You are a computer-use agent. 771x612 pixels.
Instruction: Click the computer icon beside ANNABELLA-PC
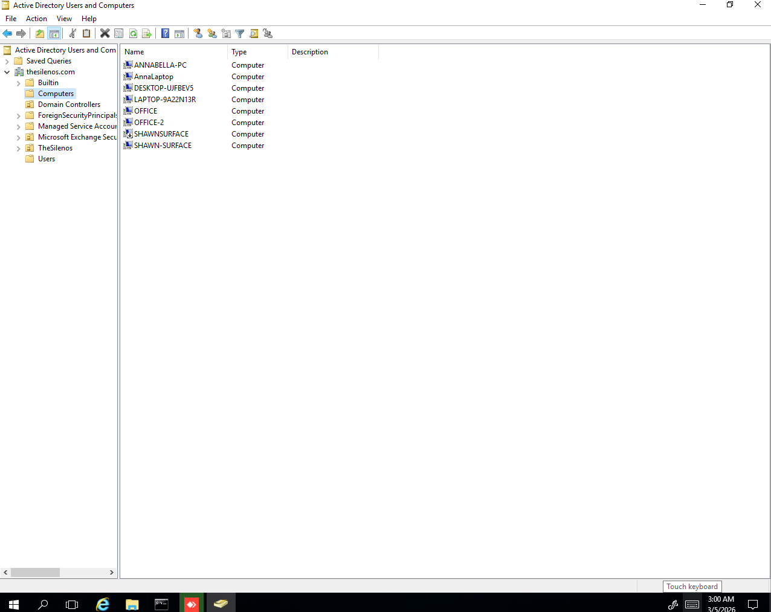tap(128, 65)
